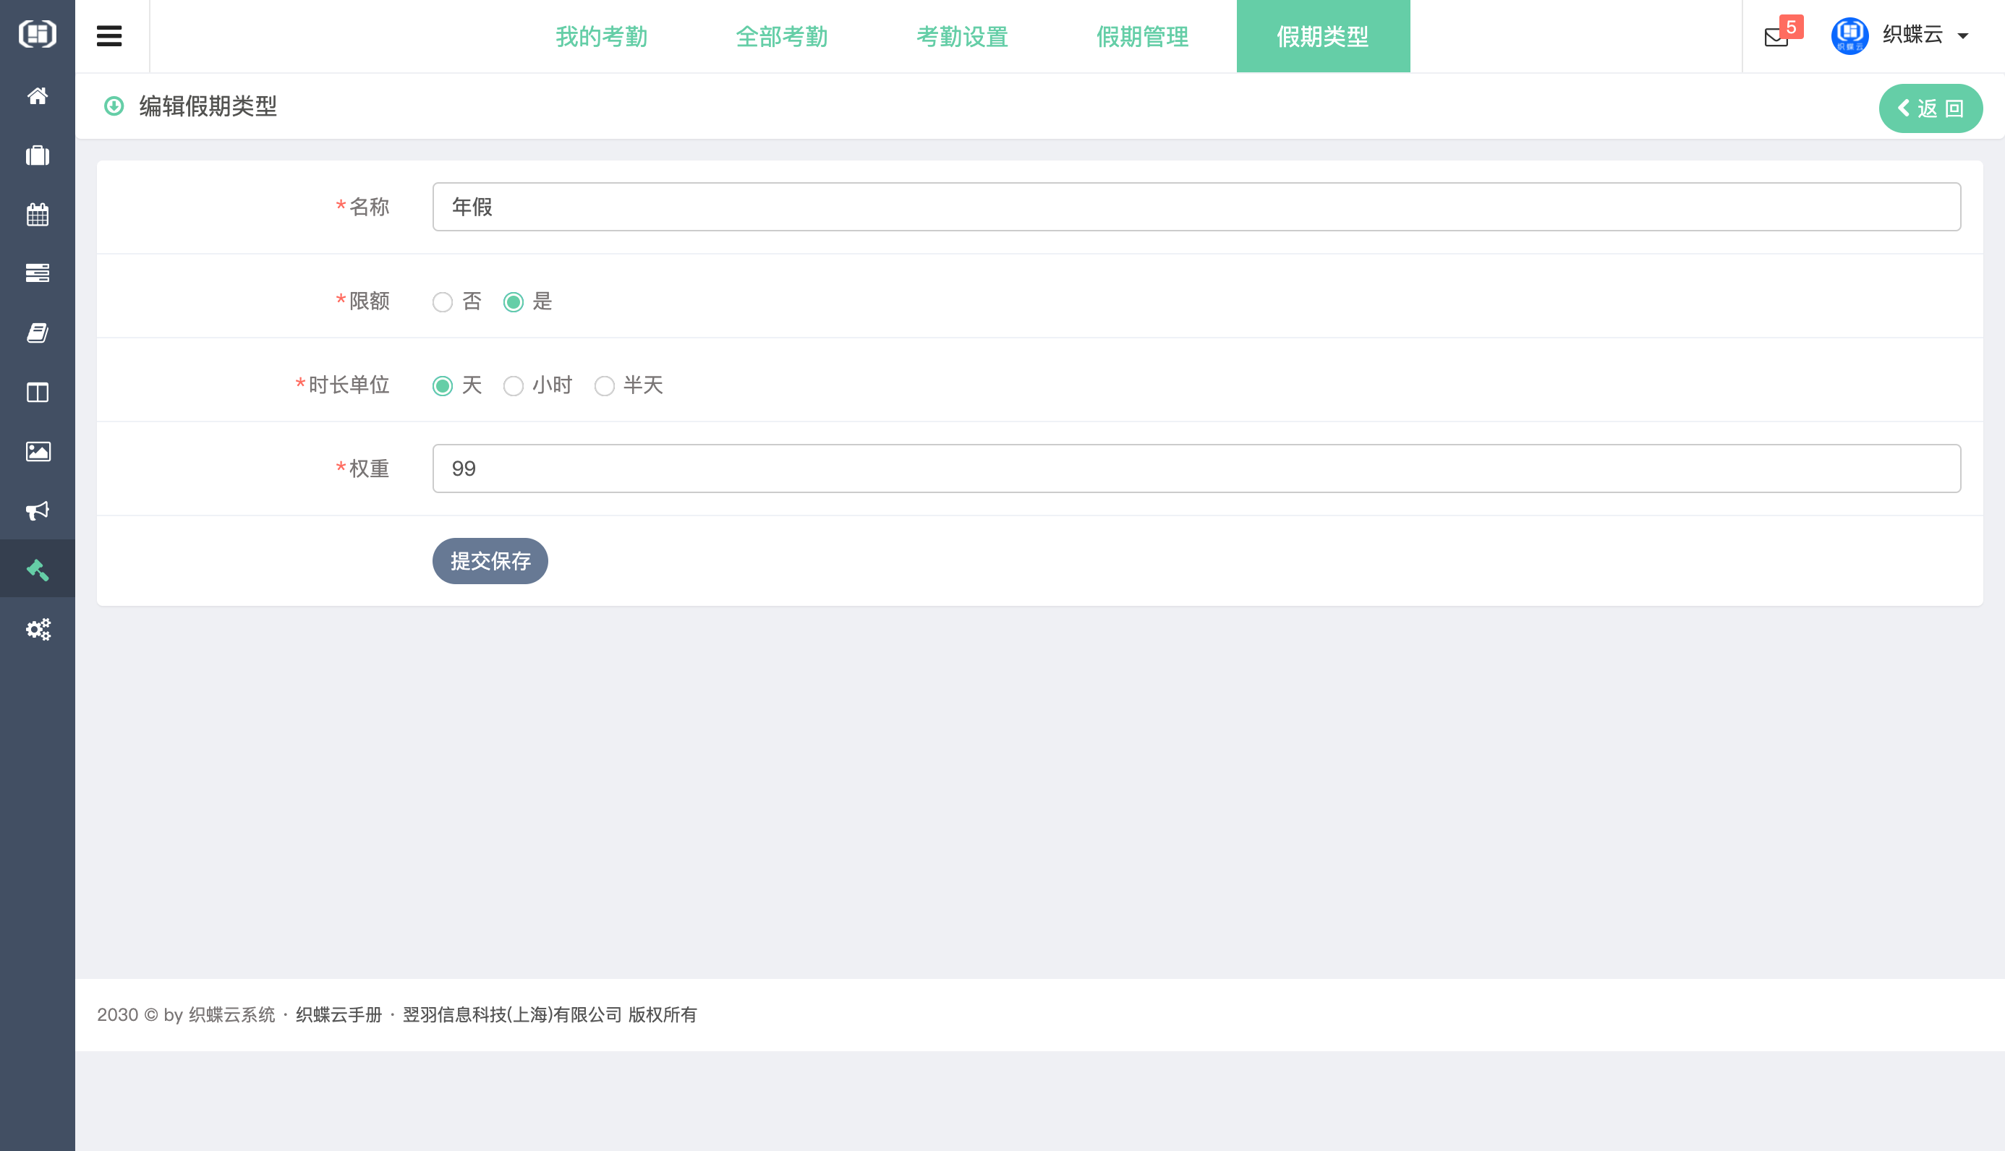The height and width of the screenshot is (1151, 2005).
Task: Click the book icon in sidebar
Action: [37, 333]
